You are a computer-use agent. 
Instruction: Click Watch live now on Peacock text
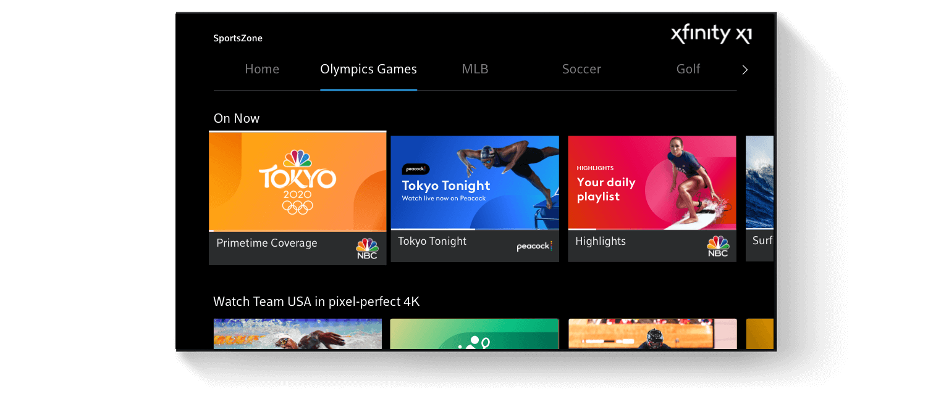444,199
